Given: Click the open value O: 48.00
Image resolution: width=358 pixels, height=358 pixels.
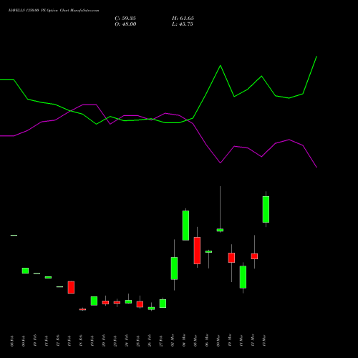Looking at the screenshot, I should 125,24.
